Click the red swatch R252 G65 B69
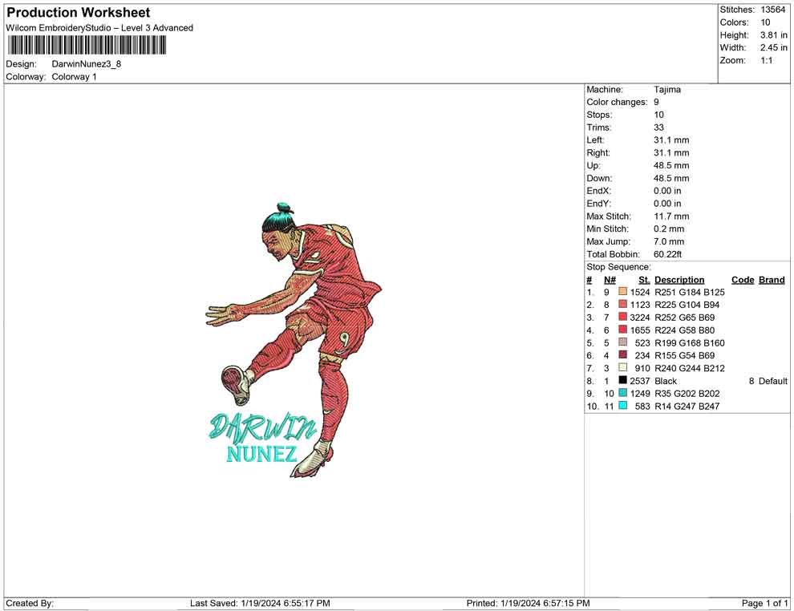Viewport: 794px width, 611px height. coord(623,317)
